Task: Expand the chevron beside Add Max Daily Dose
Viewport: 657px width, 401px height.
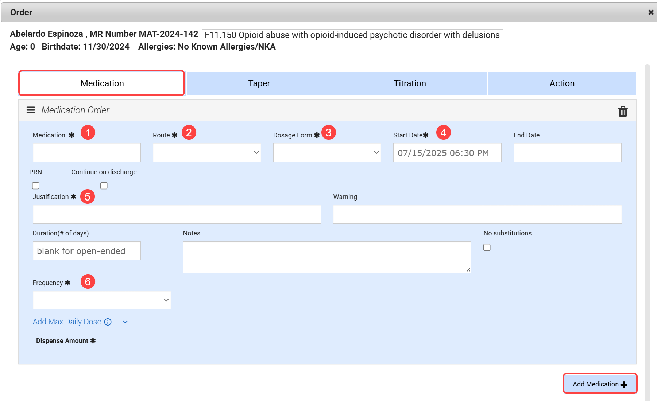Action: point(125,322)
